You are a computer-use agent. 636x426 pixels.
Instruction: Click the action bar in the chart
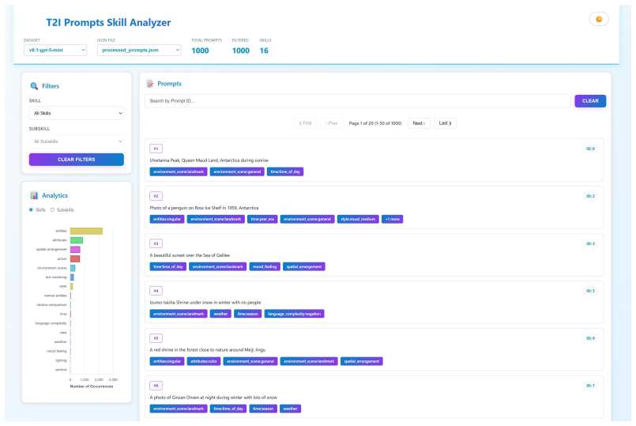pyautogui.click(x=75, y=259)
